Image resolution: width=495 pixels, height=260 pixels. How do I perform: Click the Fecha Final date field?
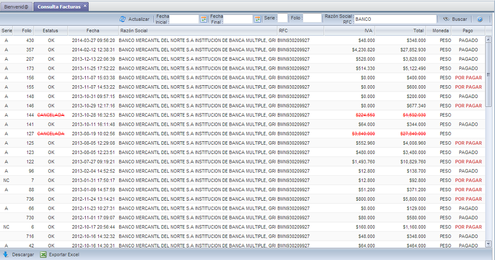tap(238, 19)
